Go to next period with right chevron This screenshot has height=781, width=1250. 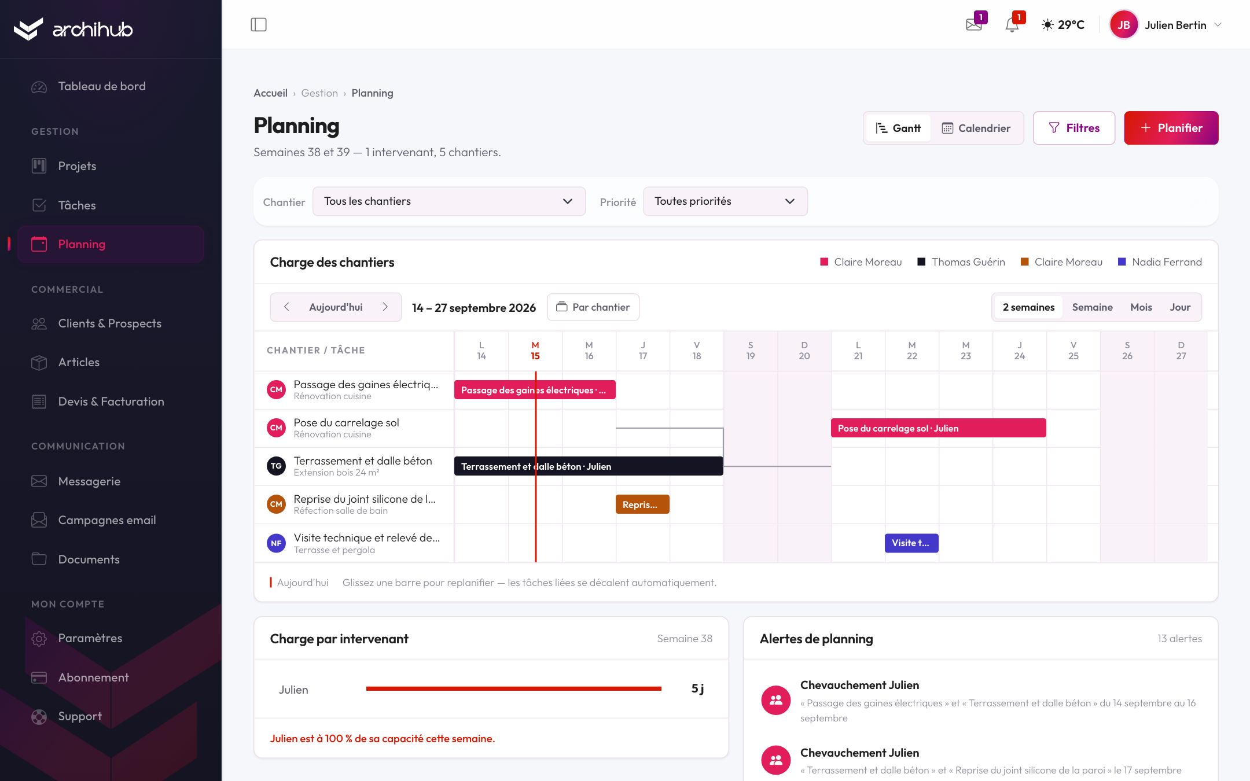pyautogui.click(x=385, y=307)
